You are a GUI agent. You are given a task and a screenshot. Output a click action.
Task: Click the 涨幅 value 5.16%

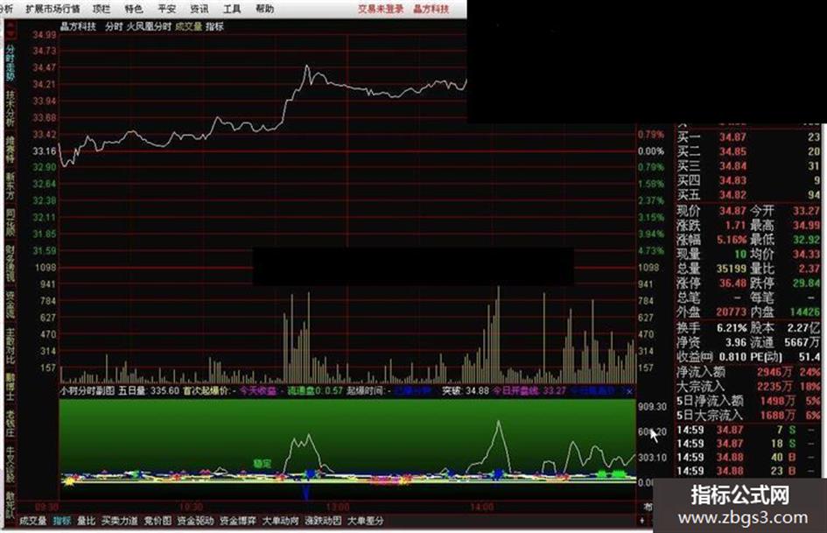pos(732,240)
